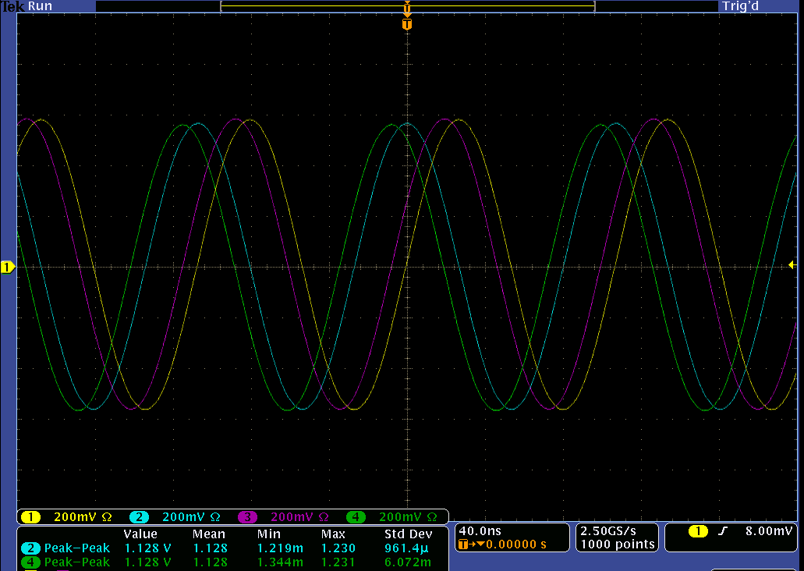Select channel 2 Peak-Peak measurement row

click(76, 548)
